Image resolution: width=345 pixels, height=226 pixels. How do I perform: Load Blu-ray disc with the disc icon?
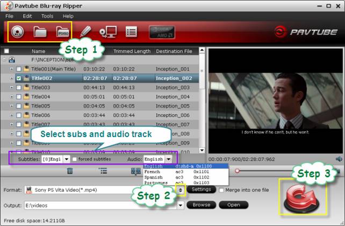[17, 32]
